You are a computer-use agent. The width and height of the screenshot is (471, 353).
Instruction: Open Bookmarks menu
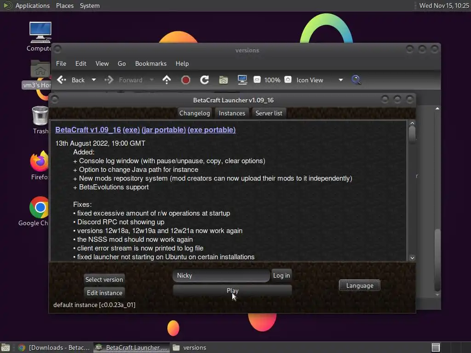[151, 63]
